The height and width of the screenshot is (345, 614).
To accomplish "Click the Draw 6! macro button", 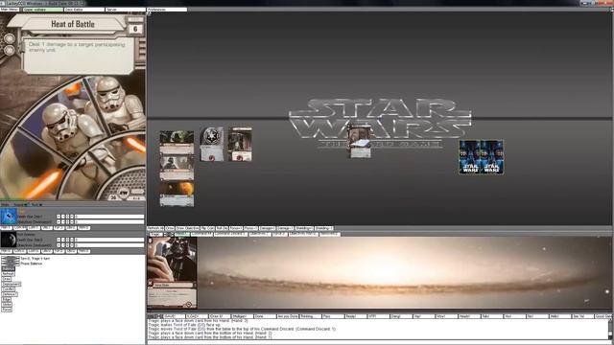I will pos(220,316).
